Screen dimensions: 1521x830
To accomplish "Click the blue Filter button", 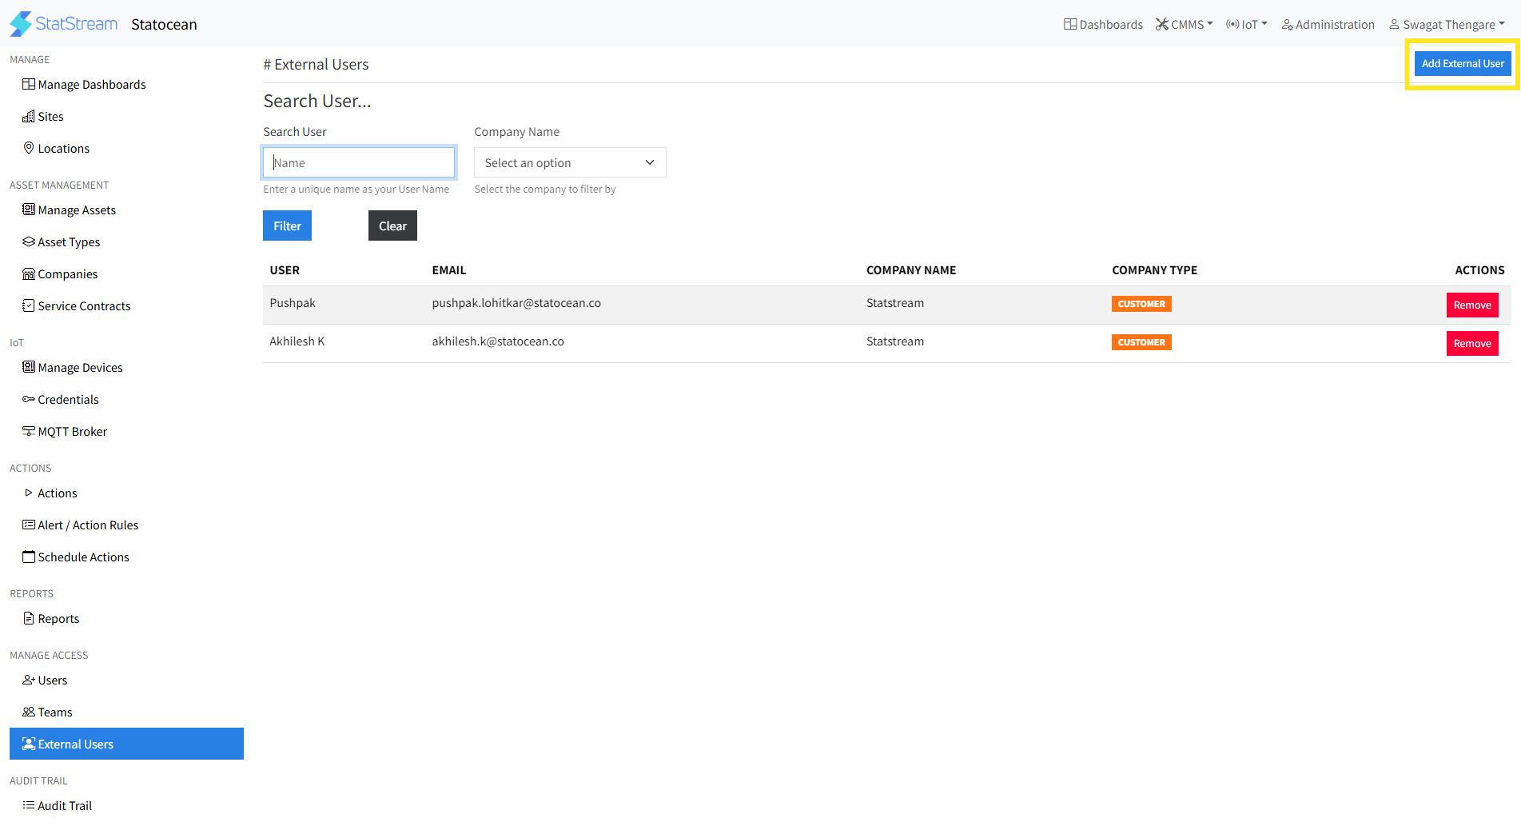I will click(287, 226).
